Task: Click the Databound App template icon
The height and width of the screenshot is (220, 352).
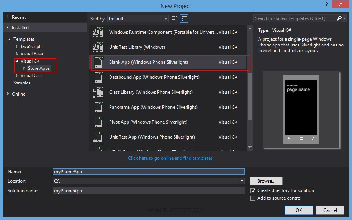Action: [x=98, y=77]
